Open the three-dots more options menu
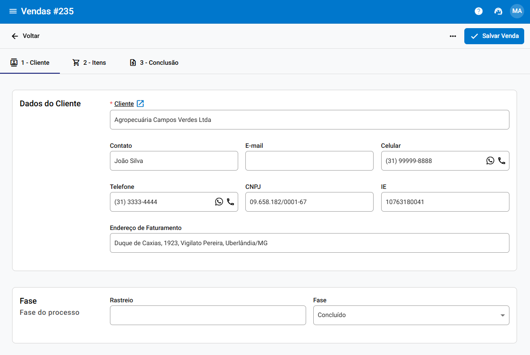The width and height of the screenshot is (530, 355). 453,36
